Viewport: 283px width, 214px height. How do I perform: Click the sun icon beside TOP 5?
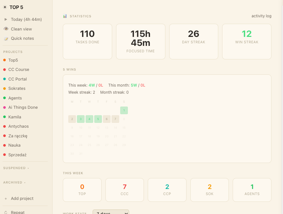click(5, 7)
